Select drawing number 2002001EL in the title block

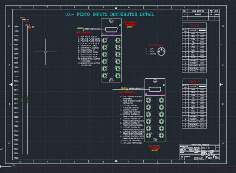(198, 158)
